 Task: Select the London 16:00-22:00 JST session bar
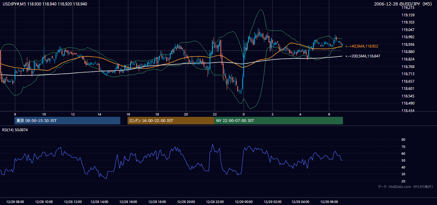pos(171,121)
